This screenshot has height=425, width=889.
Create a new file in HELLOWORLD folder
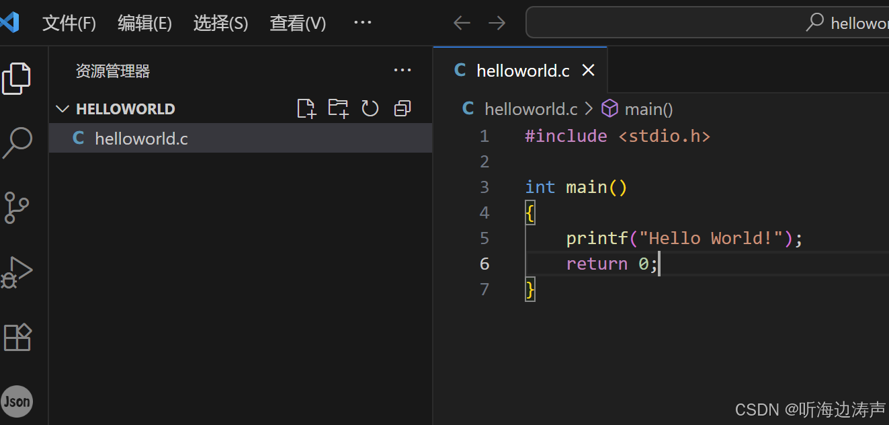click(x=306, y=108)
